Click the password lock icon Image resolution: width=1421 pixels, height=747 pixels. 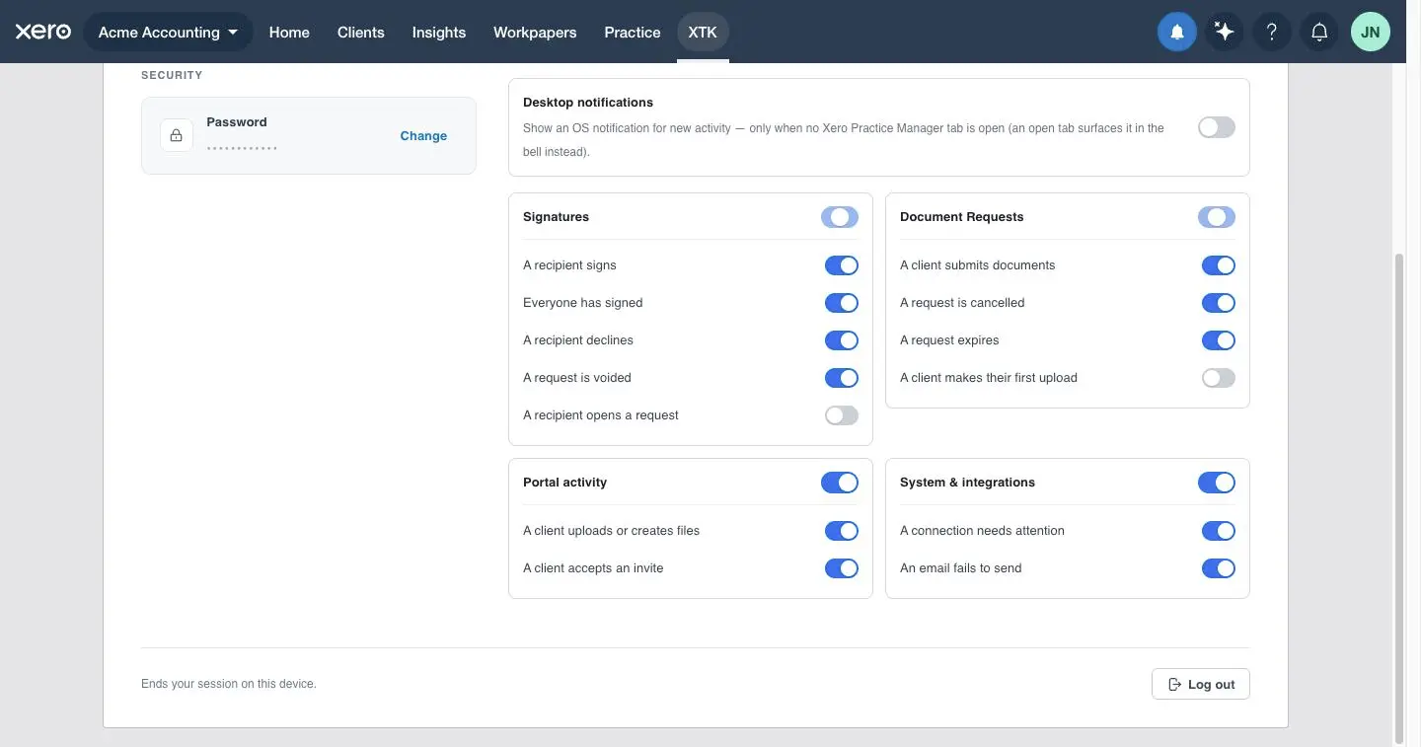click(x=177, y=135)
